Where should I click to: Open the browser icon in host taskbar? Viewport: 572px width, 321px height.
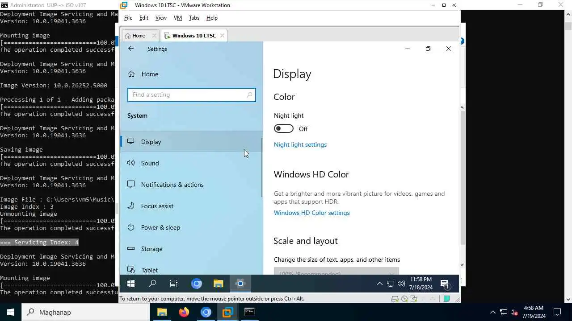[x=206, y=312]
